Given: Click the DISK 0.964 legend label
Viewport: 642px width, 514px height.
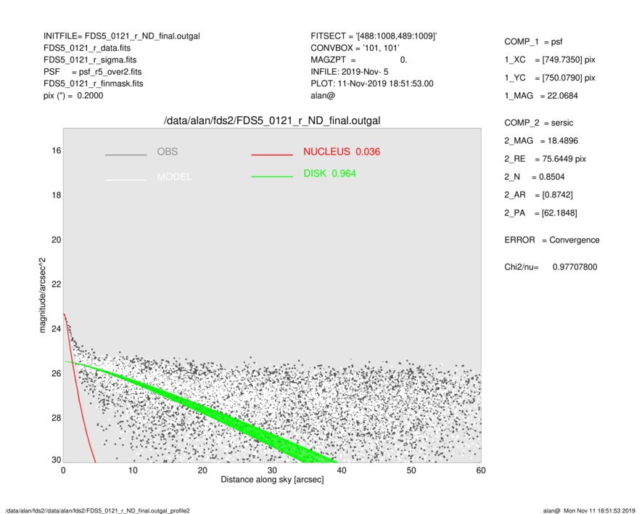Looking at the screenshot, I should [329, 174].
